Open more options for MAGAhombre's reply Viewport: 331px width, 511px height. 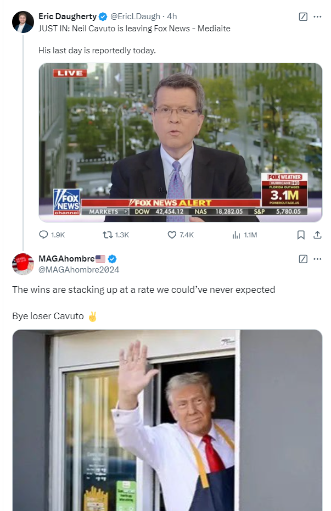[318, 259]
